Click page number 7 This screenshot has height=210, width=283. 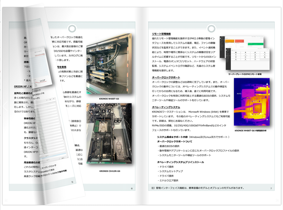(271, 188)
